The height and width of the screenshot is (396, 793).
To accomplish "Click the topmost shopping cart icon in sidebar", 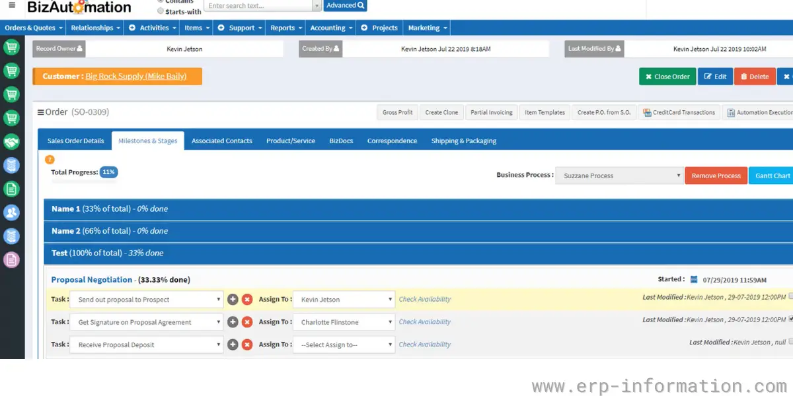I will pos(11,48).
